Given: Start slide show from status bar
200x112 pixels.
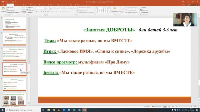Looking at the screenshot, I should (177, 107).
